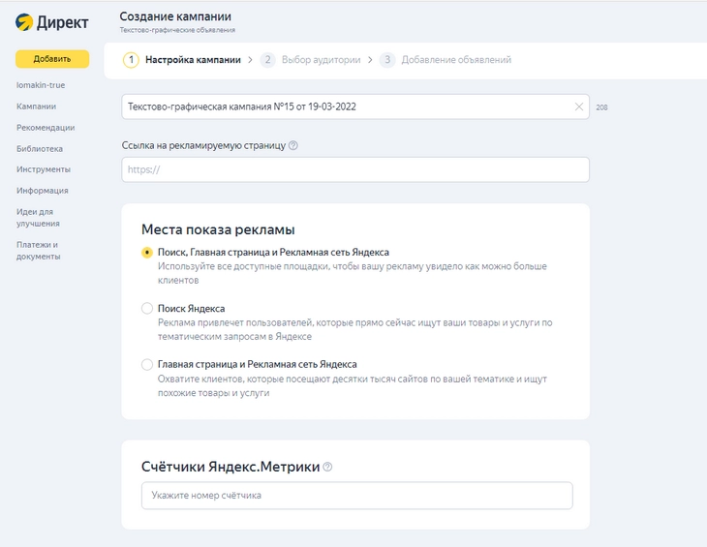Click the https:// advertised page link field
Image resolution: width=707 pixels, height=547 pixels.
pos(355,169)
